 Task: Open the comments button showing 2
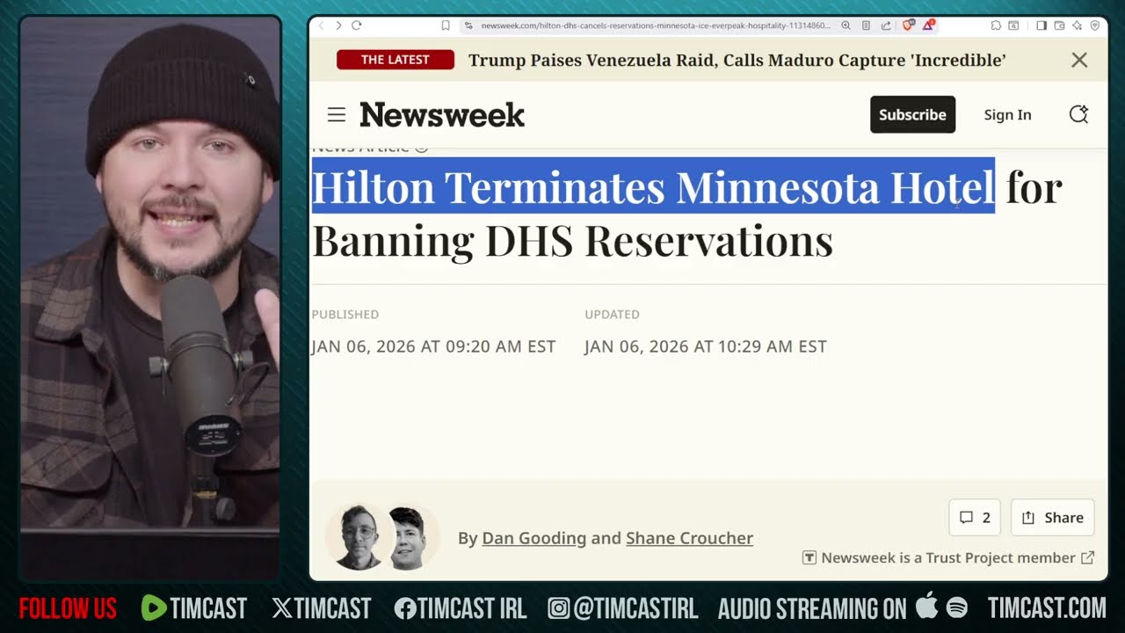975,518
